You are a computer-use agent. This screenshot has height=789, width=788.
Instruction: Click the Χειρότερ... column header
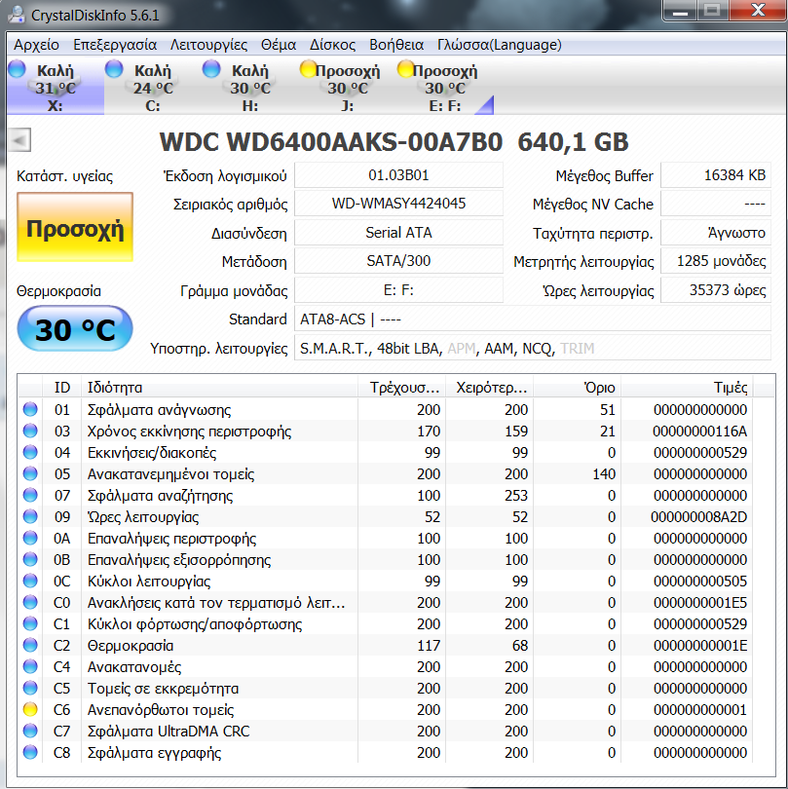click(x=489, y=388)
